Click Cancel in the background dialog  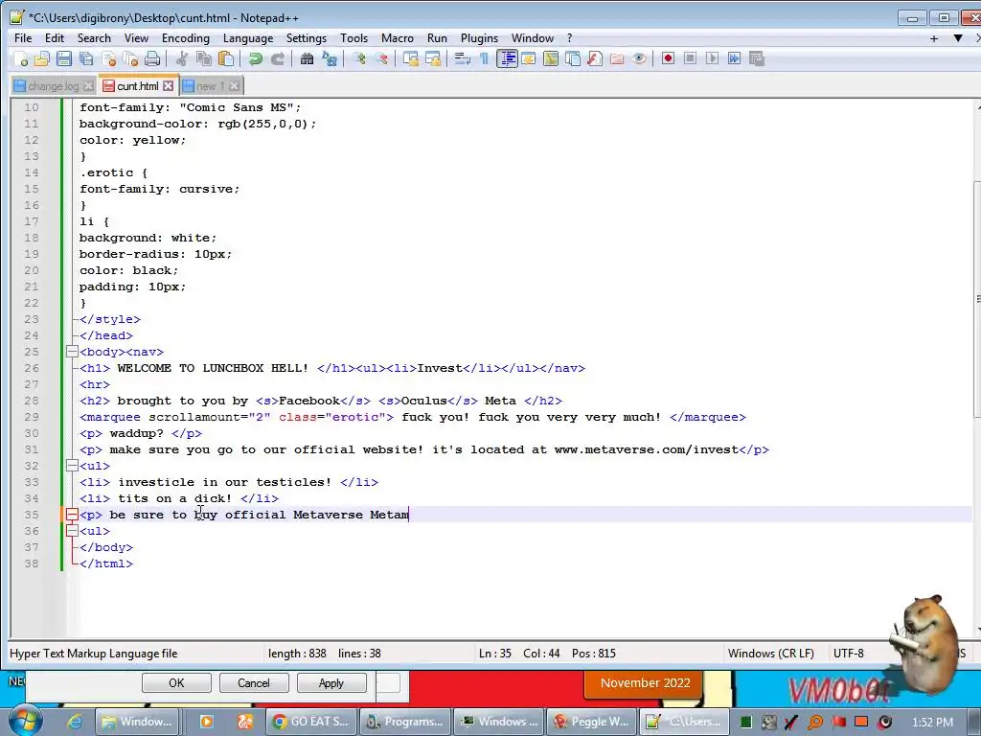pos(253,682)
